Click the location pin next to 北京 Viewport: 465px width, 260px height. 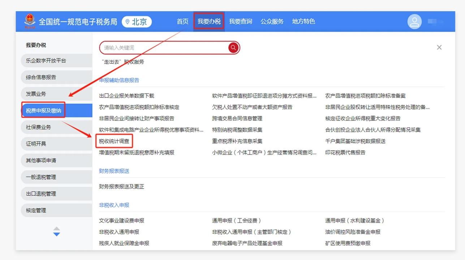[127, 22]
